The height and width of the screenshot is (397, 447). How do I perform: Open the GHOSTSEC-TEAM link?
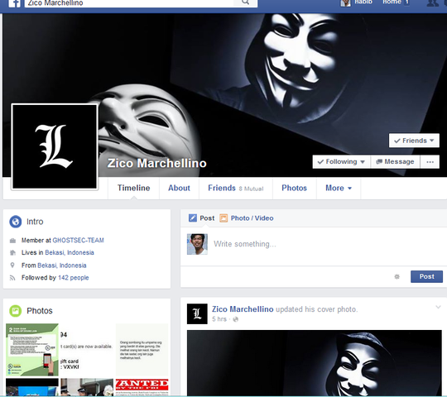click(x=78, y=241)
